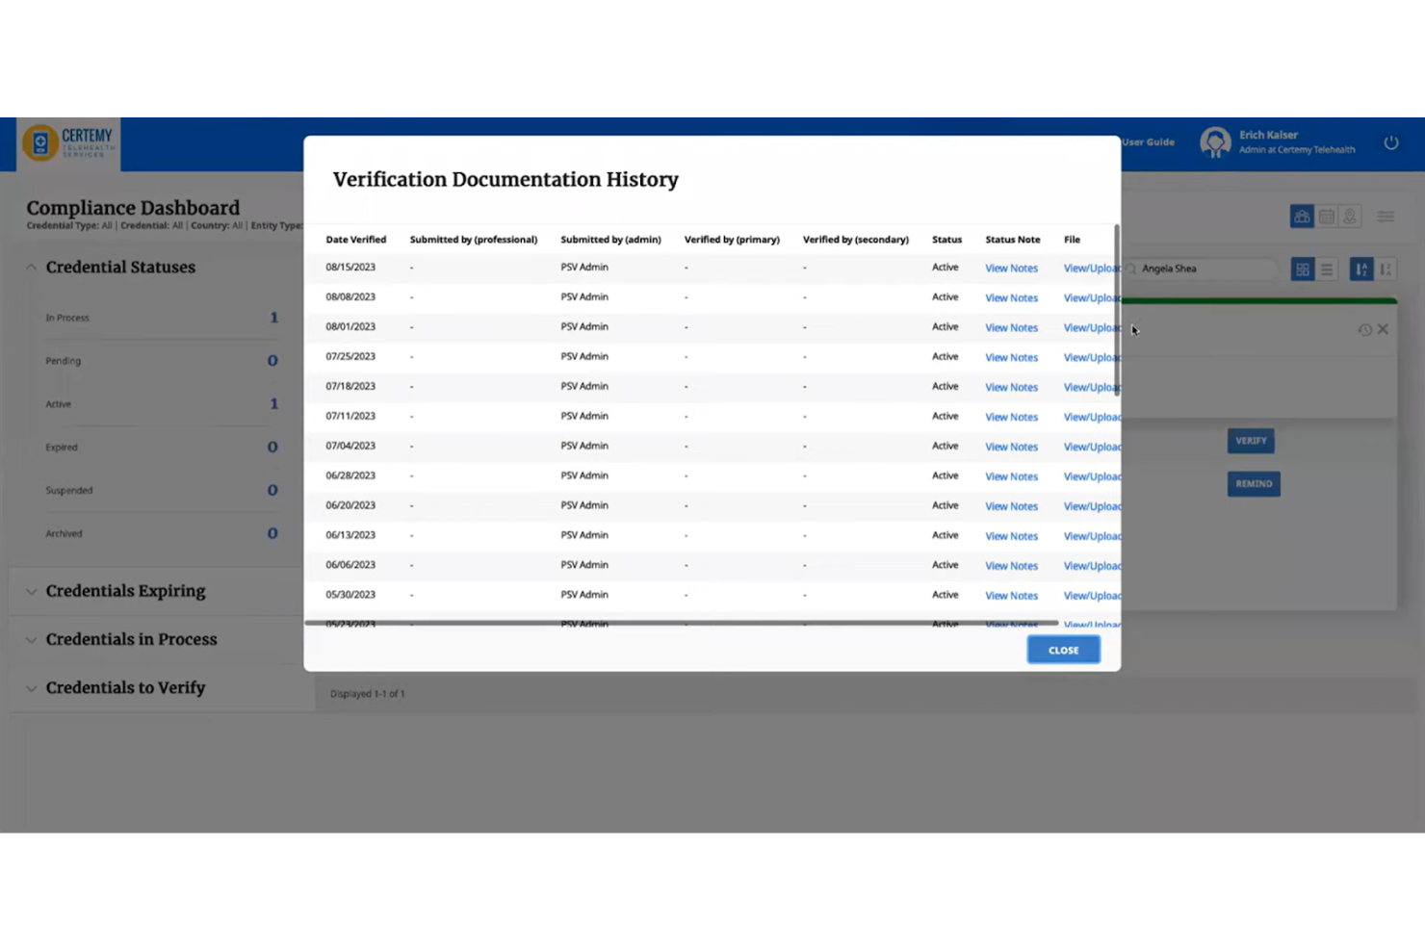Switch to list view icon
The height and width of the screenshot is (950, 1425).
click(1327, 269)
